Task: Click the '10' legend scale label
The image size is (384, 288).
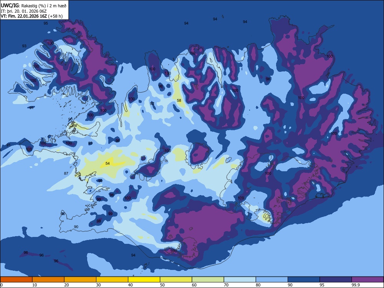Action: (x=35, y=285)
